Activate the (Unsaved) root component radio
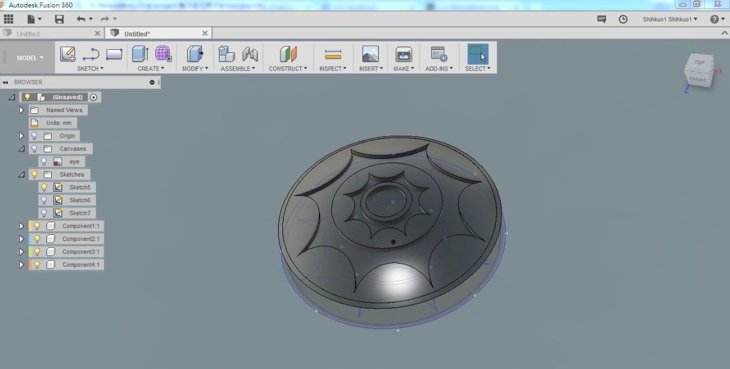Image resolution: width=730 pixels, height=369 pixels. (93, 97)
